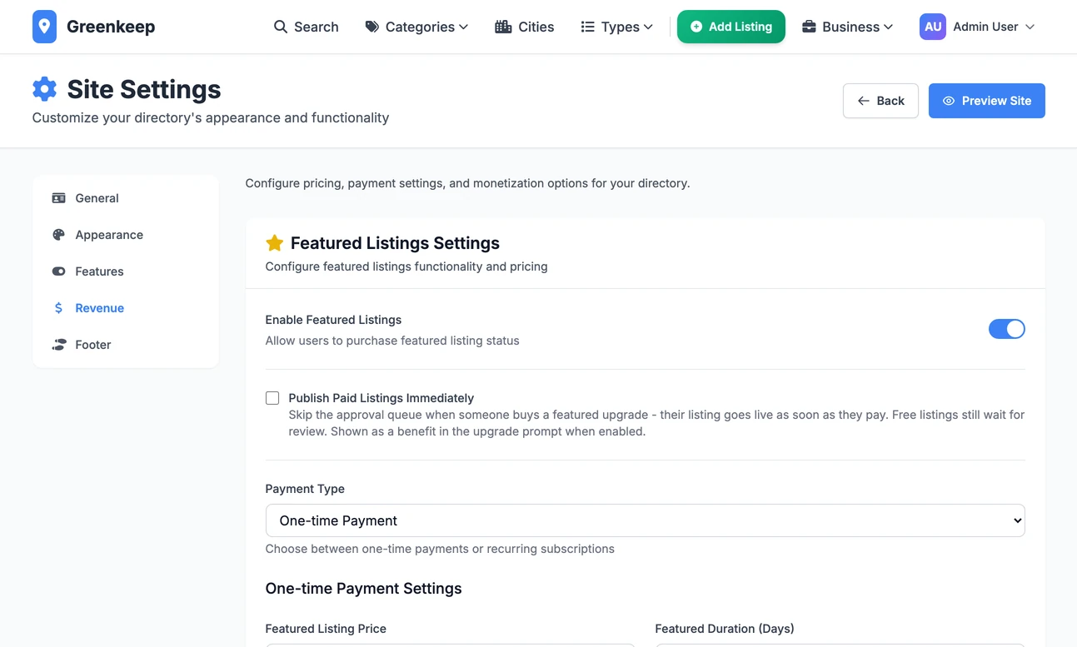1077x647 pixels.
Task: Click the ID card icon beside General
Action: click(x=58, y=198)
